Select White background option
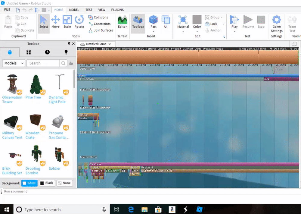Viewport: 301px width, 214px height. pos(29,183)
